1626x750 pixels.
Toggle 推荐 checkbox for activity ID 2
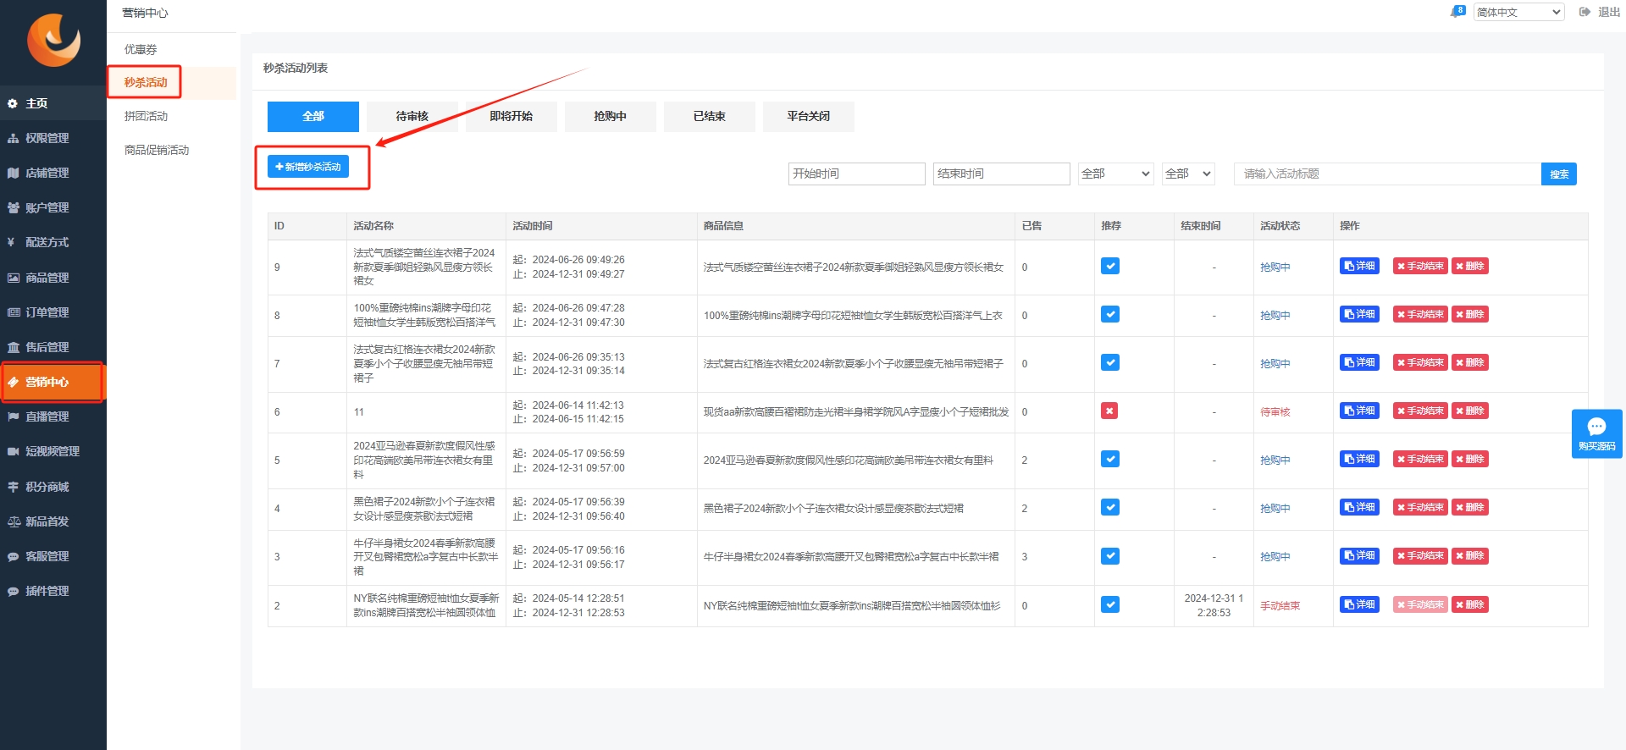tap(1110, 604)
